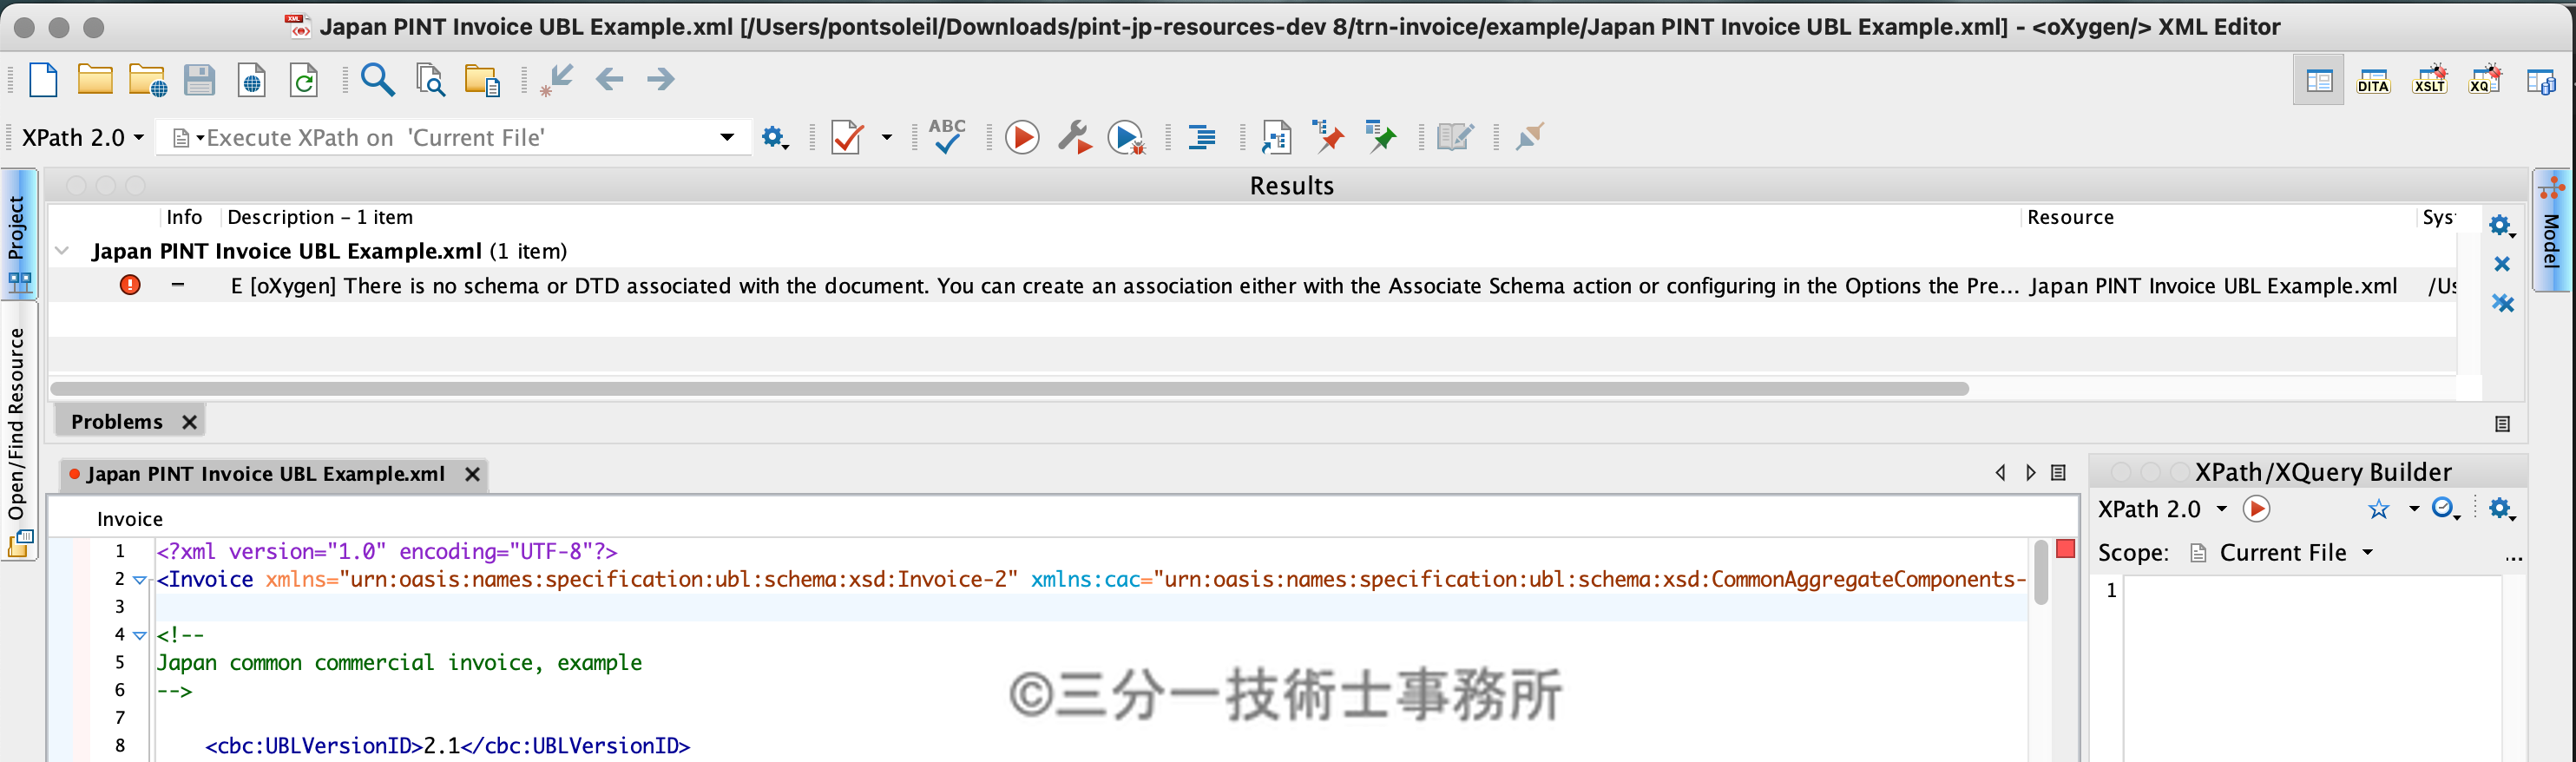The width and height of the screenshot is (2576, 762).
Task: Configure transformation scenarios wrench icon
Action: [1074, 137]
